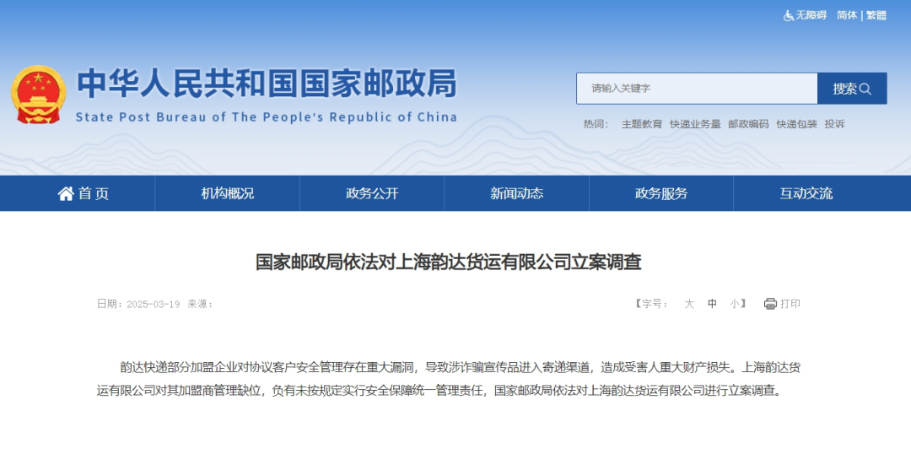
Task: Click the 【字号 label
Action: tap(650, 304)
